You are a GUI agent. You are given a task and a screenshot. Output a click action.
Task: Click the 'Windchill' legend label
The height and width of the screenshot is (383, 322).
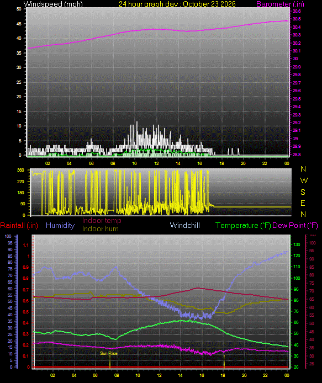tap(185, 225)
